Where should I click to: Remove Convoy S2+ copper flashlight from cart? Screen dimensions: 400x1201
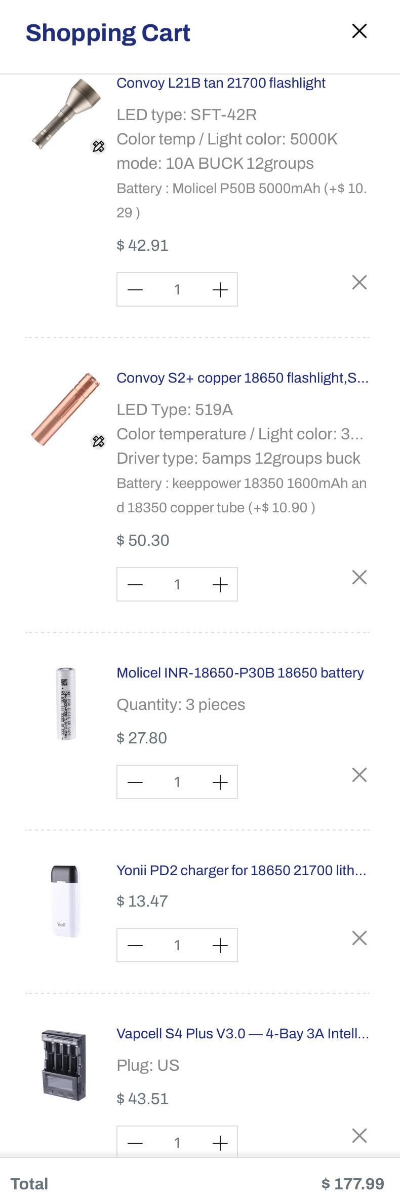coord(359,577)
